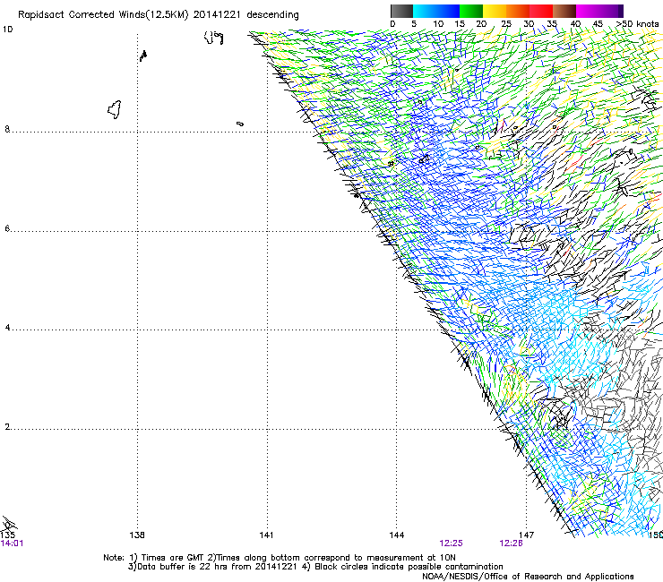Click the longitude label '147'
The height and width of the screenshot is (582, 663).
(x=527, y=535)
